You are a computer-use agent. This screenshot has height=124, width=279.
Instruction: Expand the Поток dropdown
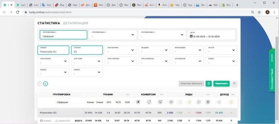221,50
